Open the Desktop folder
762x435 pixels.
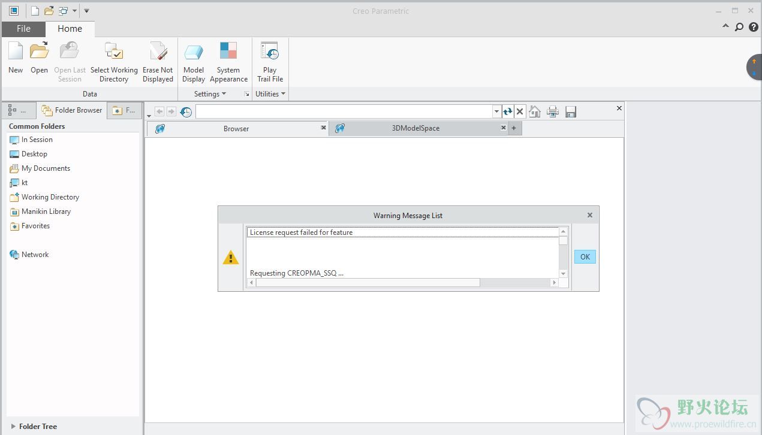click(28, 154)
